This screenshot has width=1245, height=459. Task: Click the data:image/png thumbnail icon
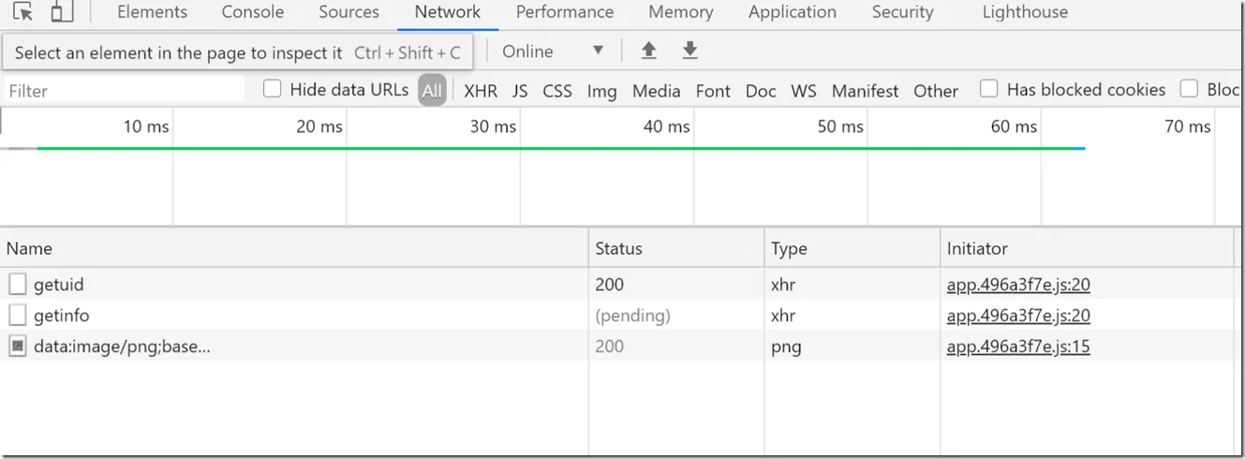(18, 347)
